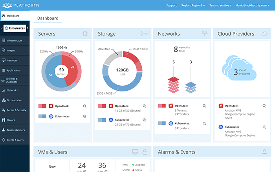
Task: Open the Support link
Action: tap(171, 5)
